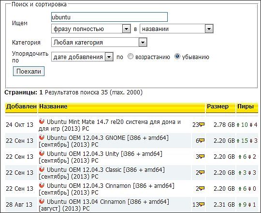The width and height of the screenshot is (261, 213).
Task: Select the возрастанию radio button
Action: click(130, 57)
